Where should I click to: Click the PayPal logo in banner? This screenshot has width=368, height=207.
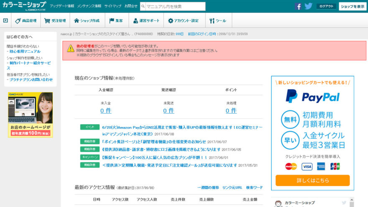pyautogui.click(x=313, y=96)
